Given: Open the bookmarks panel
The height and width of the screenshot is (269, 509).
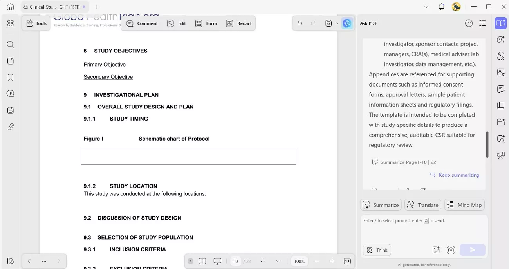Looking at the screenshot, I should click(x=10, y=77).
